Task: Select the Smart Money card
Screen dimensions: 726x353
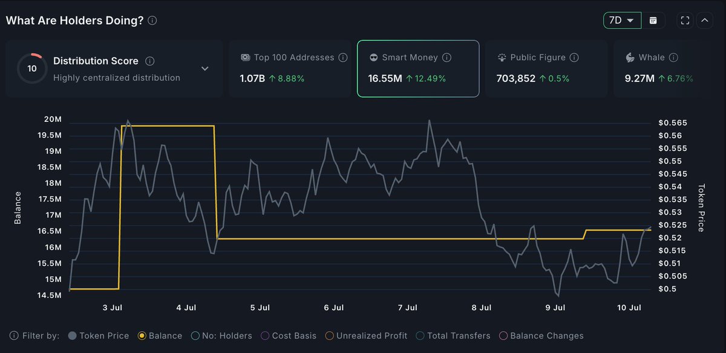Action: [x=418, y=69]
